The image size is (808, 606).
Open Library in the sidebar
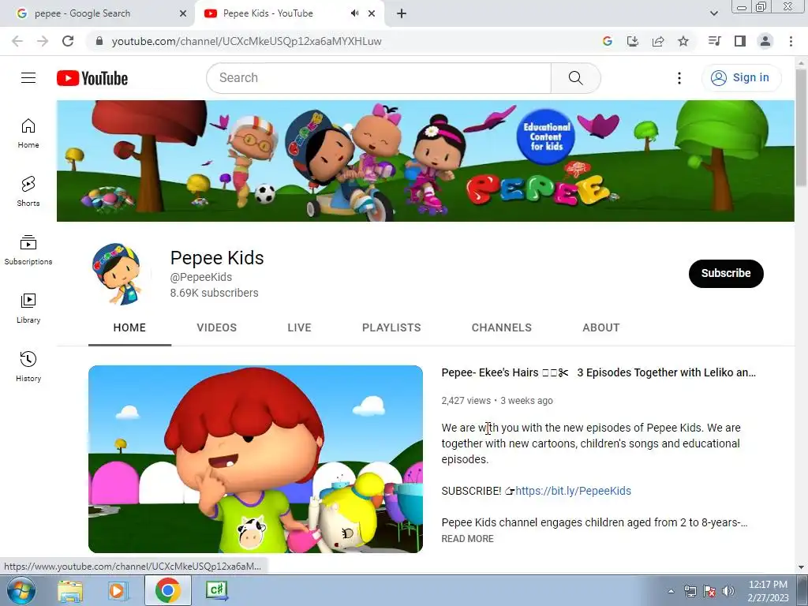28,309
